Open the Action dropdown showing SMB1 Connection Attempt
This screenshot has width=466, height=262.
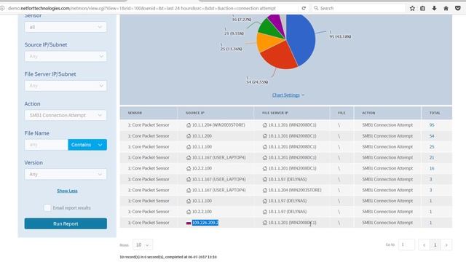[x=66, y=115]
